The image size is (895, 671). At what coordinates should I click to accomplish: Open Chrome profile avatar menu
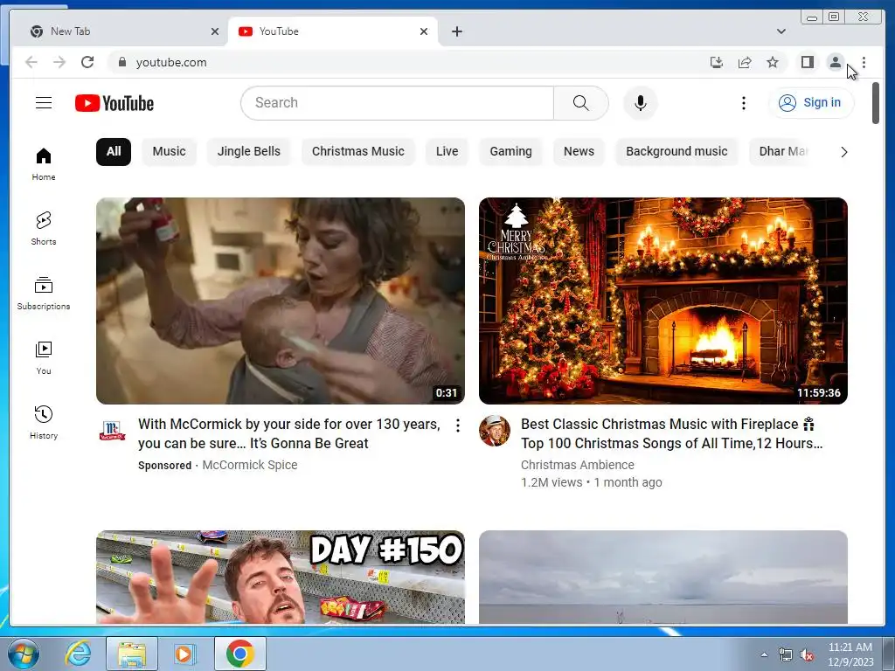pyautogui.click(x=835, y=62)
